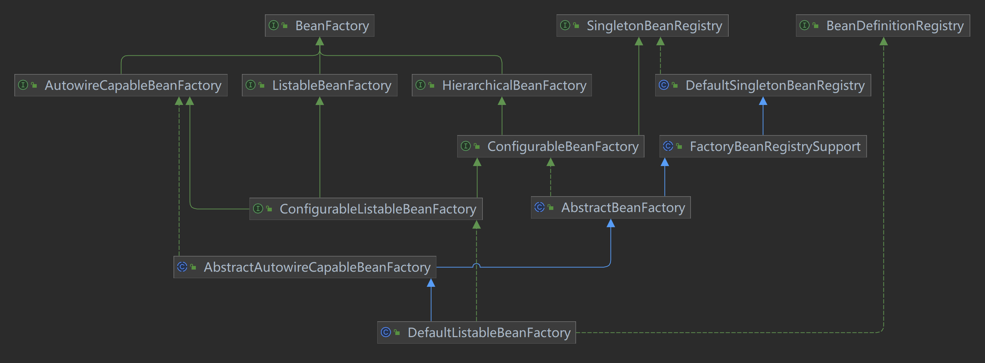
Task: Click the class icon next to DefaultListableBeanFactory
Action: (x=386, y=332)
